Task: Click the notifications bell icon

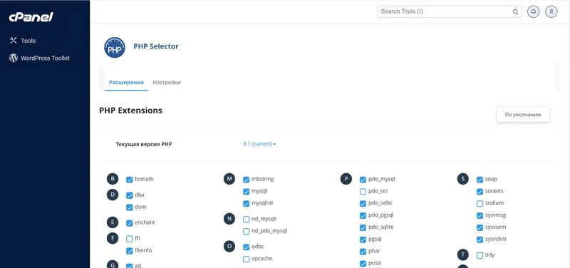Action: pos(533,11)
